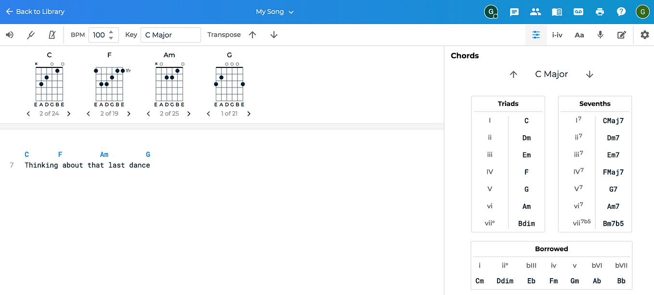Open the metronome tool

click(x=52, y=35)
